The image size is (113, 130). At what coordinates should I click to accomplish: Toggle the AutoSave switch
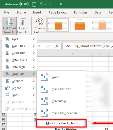(x=24, y=4)
